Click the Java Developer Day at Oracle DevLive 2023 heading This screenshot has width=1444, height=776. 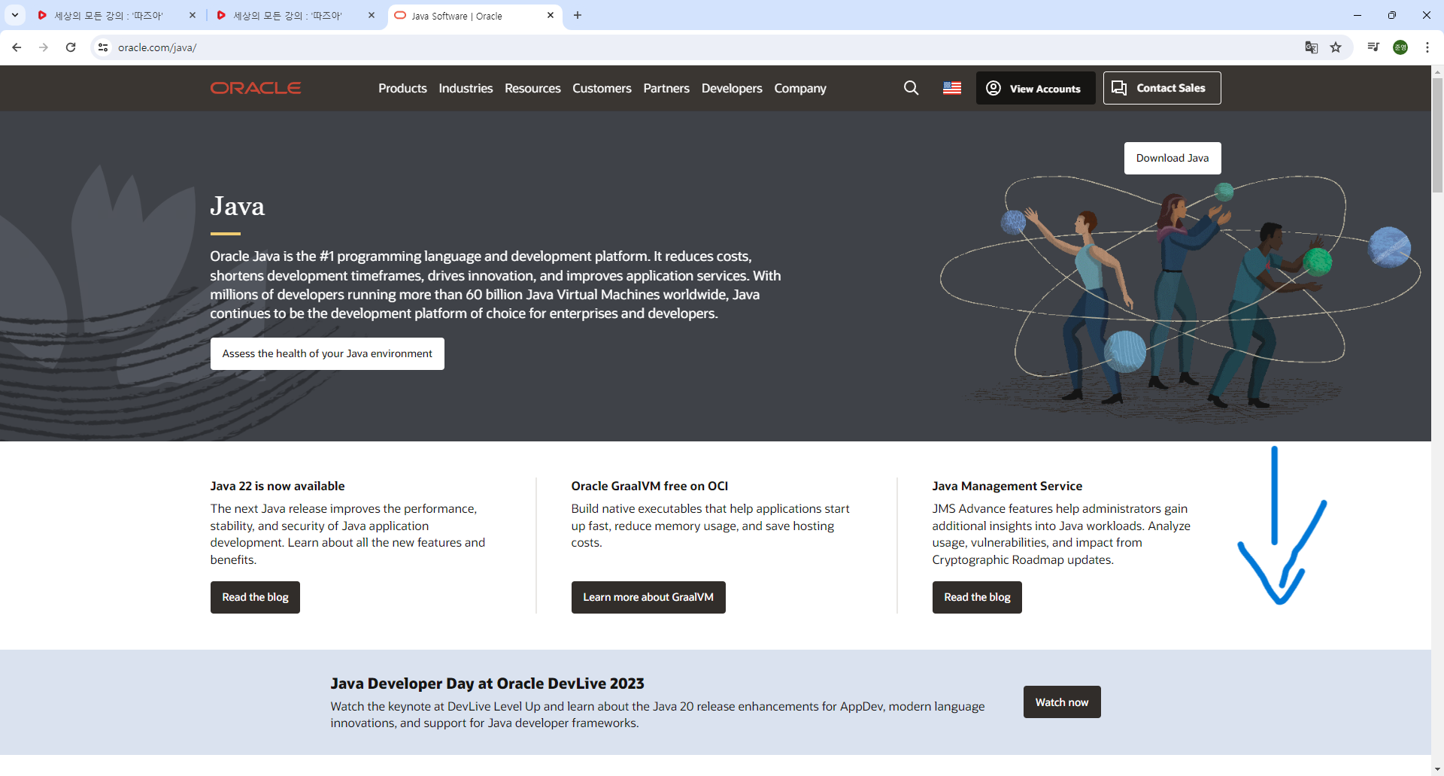[487, 684]
